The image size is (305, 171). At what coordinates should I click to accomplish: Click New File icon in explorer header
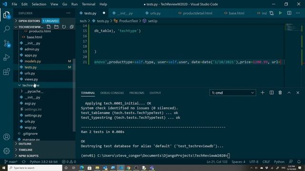pyautogui.click(x=49, y=27)
